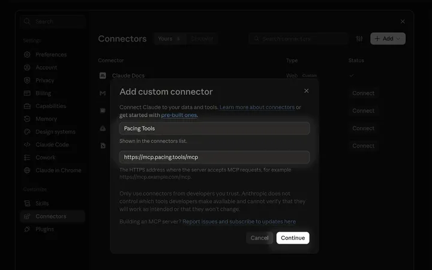The image size is (432, 270).
Task: Open the connectors filter sliders icon
Action: click(359, 38)
